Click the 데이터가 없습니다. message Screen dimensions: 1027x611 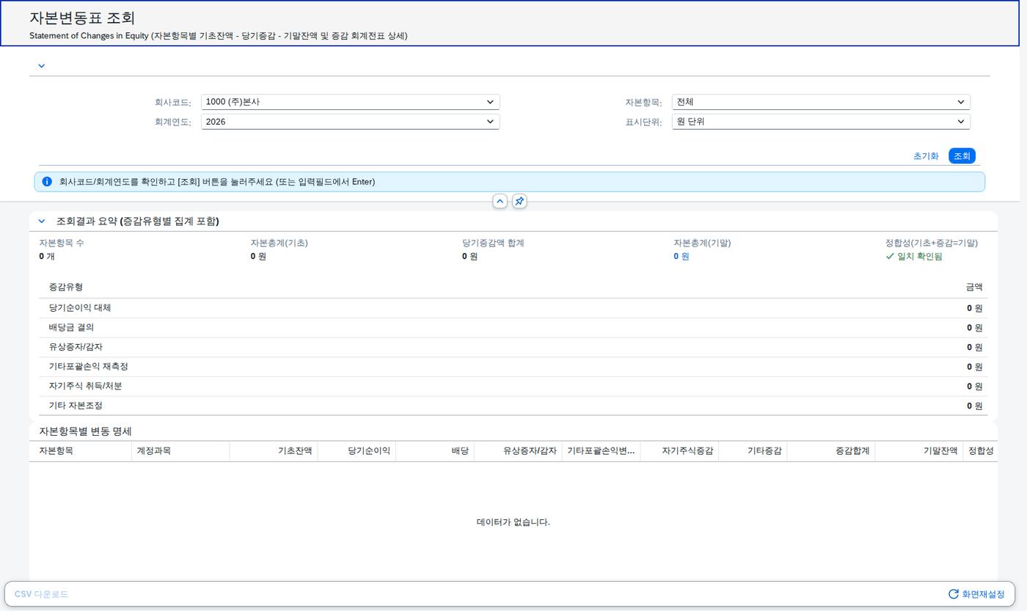(x=513, y=522)
